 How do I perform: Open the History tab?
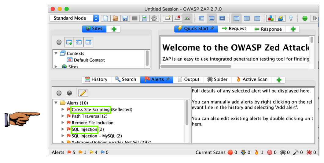click(x=96, y=80)
